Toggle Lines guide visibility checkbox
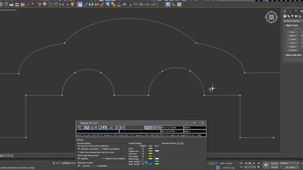Screen dimensions: 303x170 (143, 149)
